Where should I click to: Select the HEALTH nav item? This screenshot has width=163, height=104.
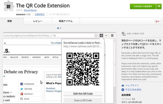click(x=14, y=57)
